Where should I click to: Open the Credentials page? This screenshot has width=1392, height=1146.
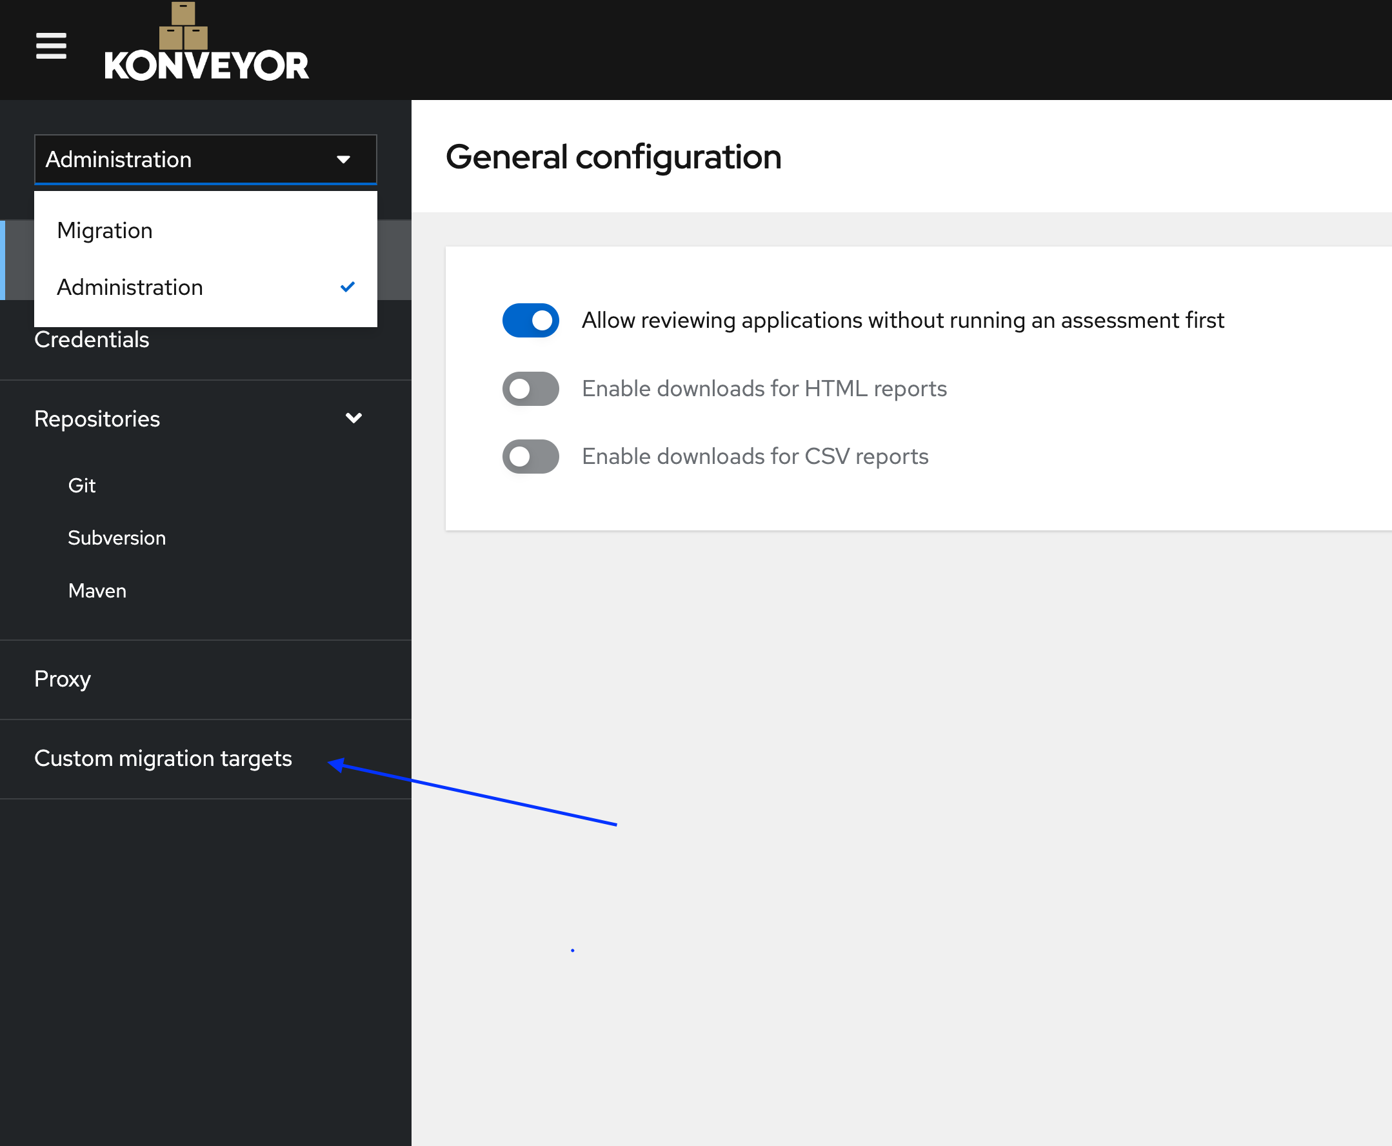point(92,340)
